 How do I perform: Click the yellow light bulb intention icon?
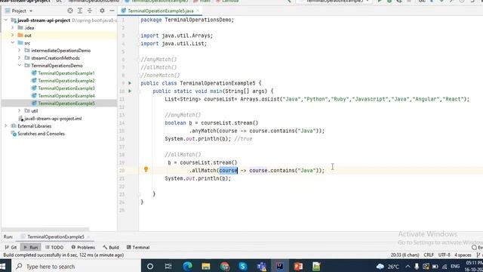146,169
